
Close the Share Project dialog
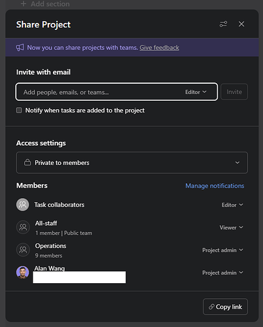coord(241,24)
